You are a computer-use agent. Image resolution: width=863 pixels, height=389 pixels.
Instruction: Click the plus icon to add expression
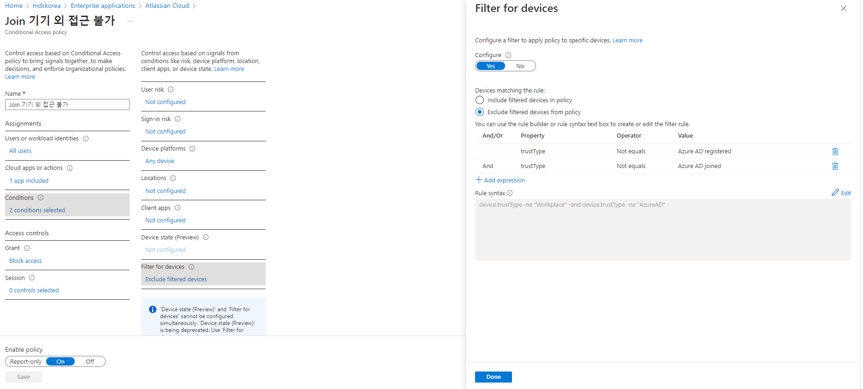pos(479,180)
